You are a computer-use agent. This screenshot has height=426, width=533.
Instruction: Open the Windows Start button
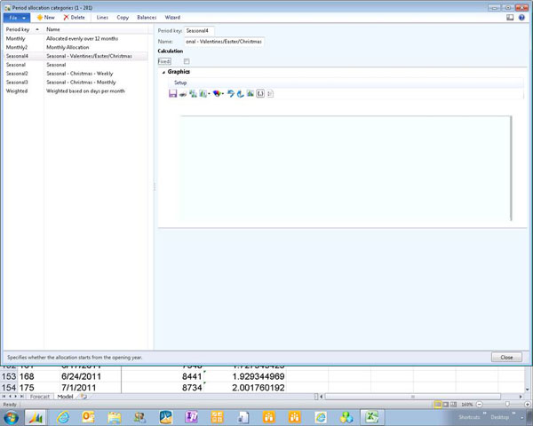[12, 417]
